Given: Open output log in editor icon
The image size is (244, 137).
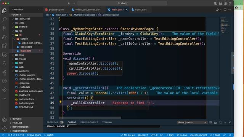Looking at the screenshot, I should tap(220, 123).
